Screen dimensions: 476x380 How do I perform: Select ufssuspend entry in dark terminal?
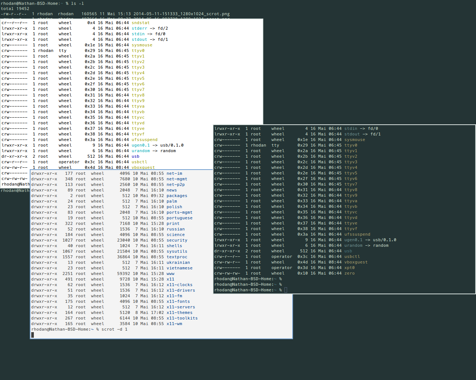click(357, 234)
